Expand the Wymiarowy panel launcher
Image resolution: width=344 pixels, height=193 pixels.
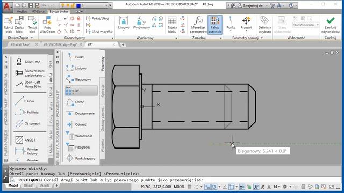176,38
